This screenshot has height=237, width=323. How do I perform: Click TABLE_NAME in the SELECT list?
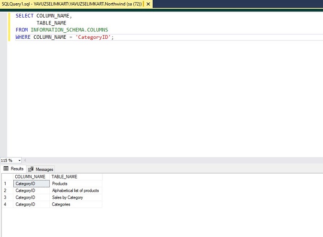click(51, 23)
